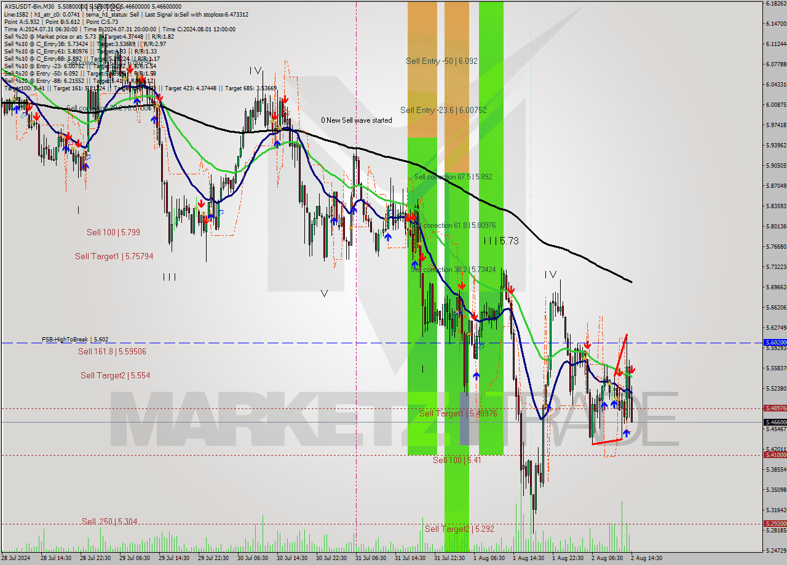Select the 'Sell Target1 | 5.75794' label
Image resolution: width=787 pixels, height=565 pixels.
(x=114, y=256)
